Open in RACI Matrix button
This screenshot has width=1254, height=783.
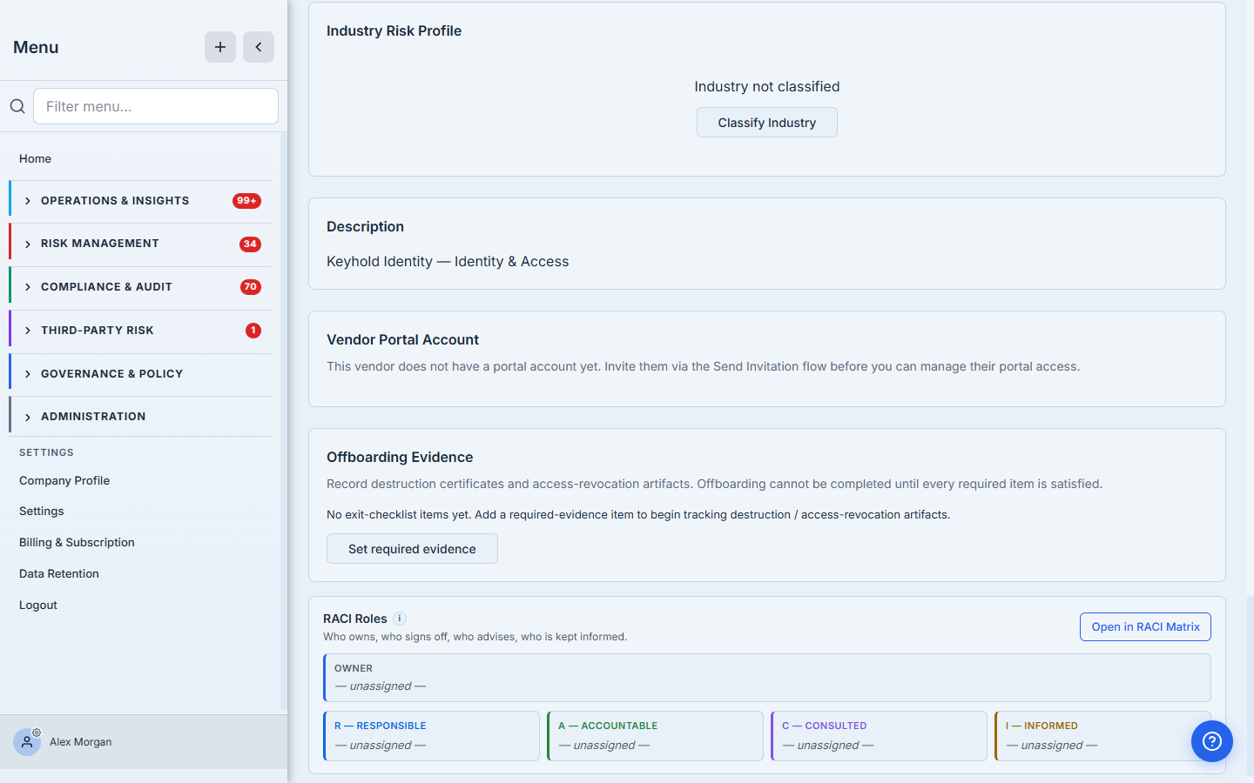coord(1145,627)
